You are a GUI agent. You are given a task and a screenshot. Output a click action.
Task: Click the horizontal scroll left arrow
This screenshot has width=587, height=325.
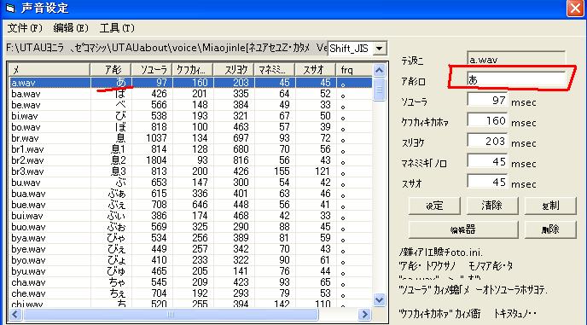pyautogui.click(x=15, y=315)
